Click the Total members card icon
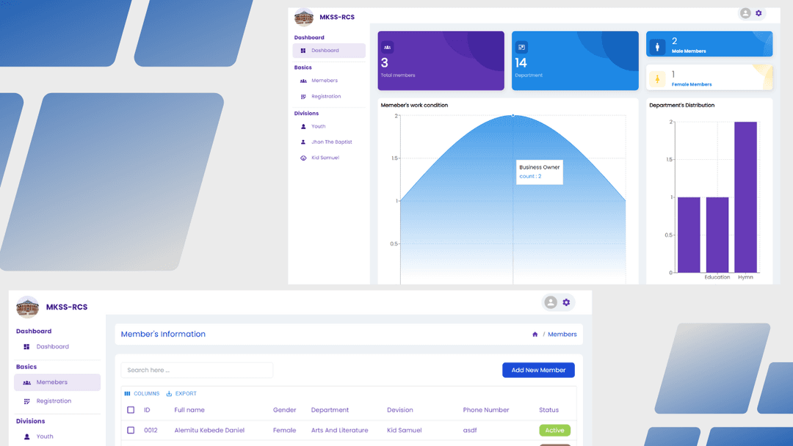 coord(388,47)
